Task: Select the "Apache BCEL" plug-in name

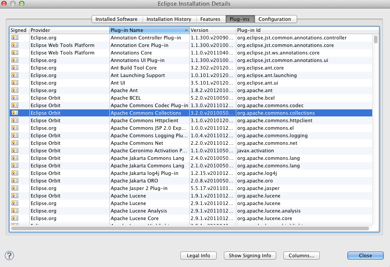Action: point(126,98)
